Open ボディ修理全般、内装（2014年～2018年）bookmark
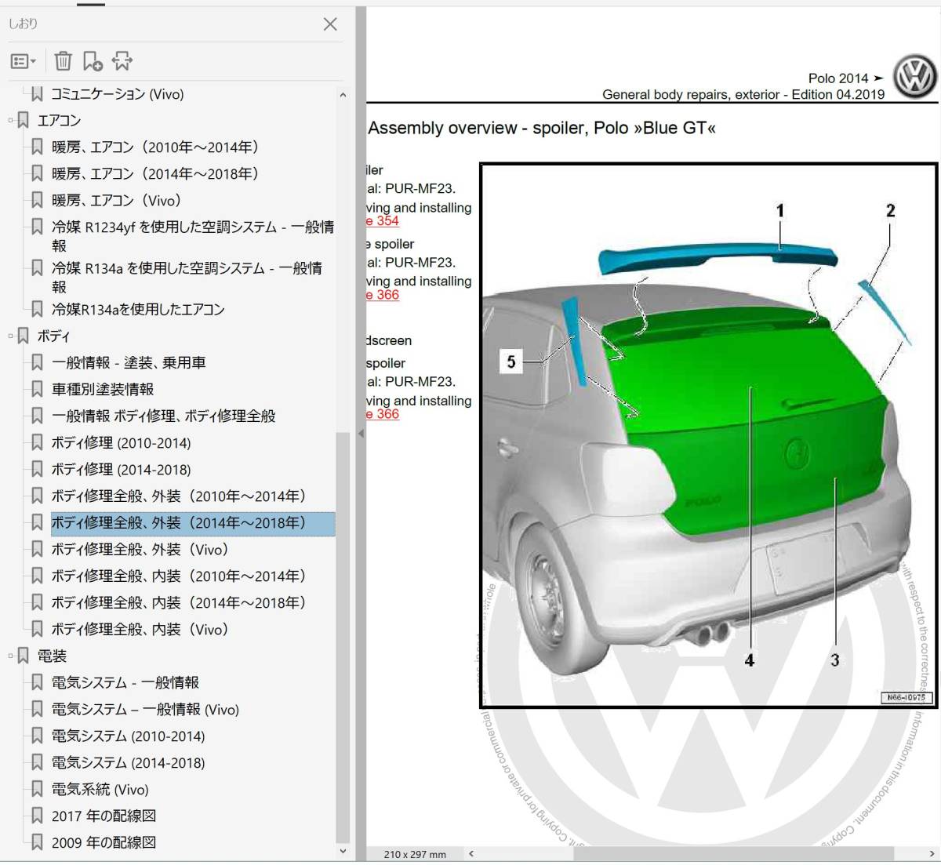The height and width of the screenshot is (865, 941). pos(179,603)
